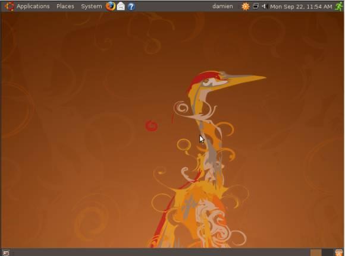The height and width of the screenshot is (256, 345).
Task: Open the Applications menu
Action: (x=33, y=7)
